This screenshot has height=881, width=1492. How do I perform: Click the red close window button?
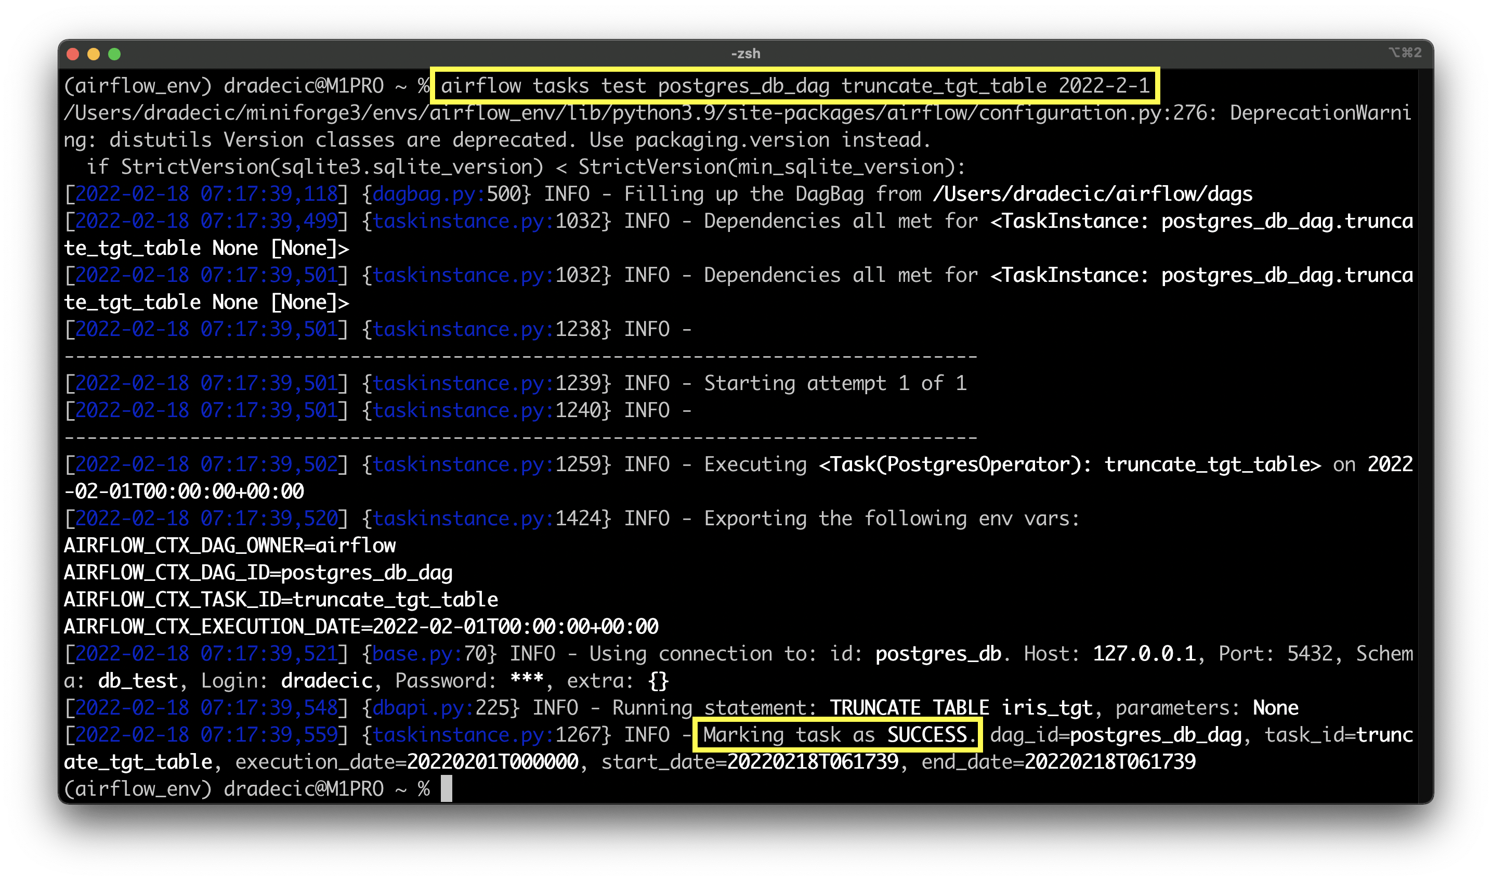coord(73,54)
